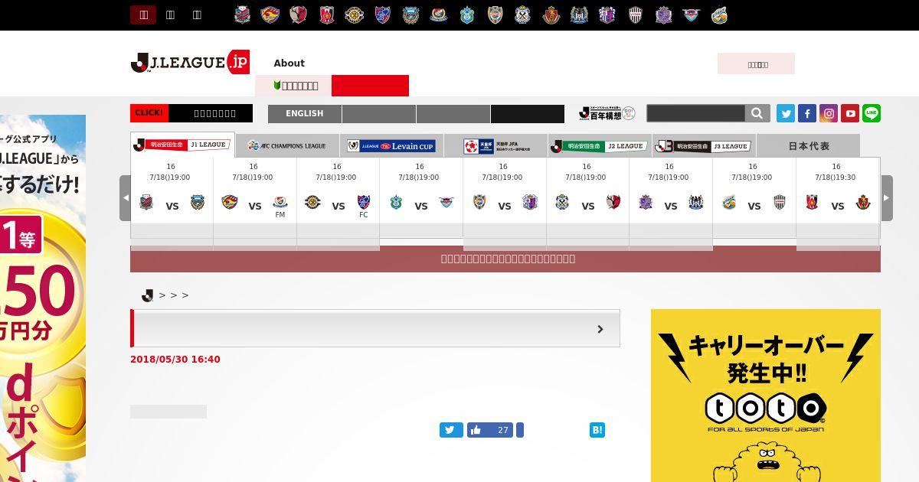919x482 pixels.
Task: Open the header Twitter icon
Action: coord(786,113)
